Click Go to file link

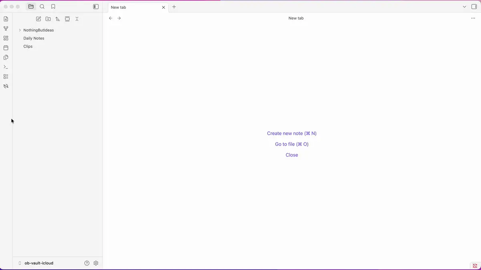pos(292,144)
